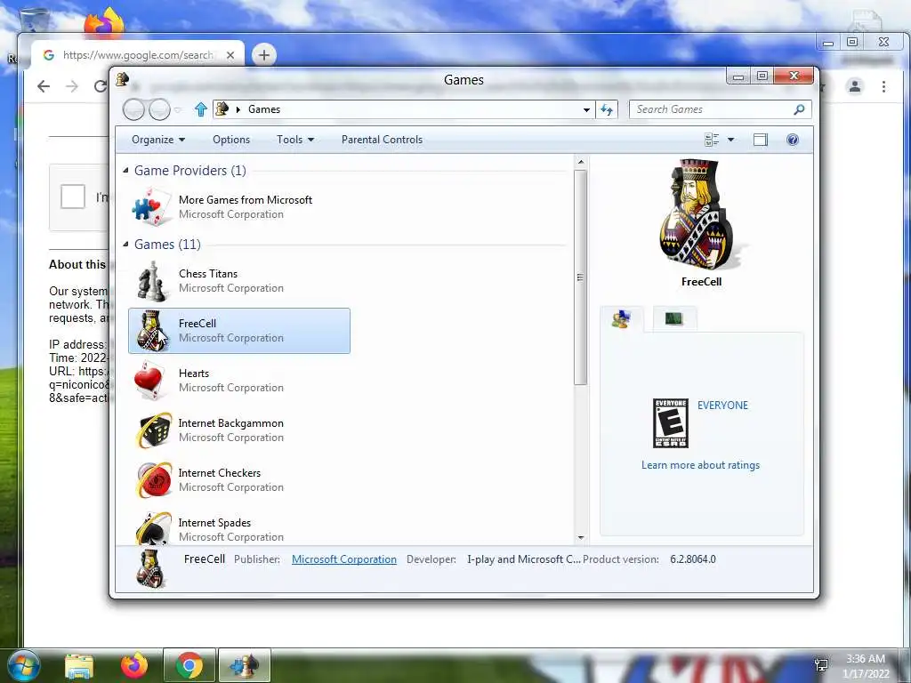Open File Explorer from taskbar
This screenshot has width=911, height=683.
79,666
